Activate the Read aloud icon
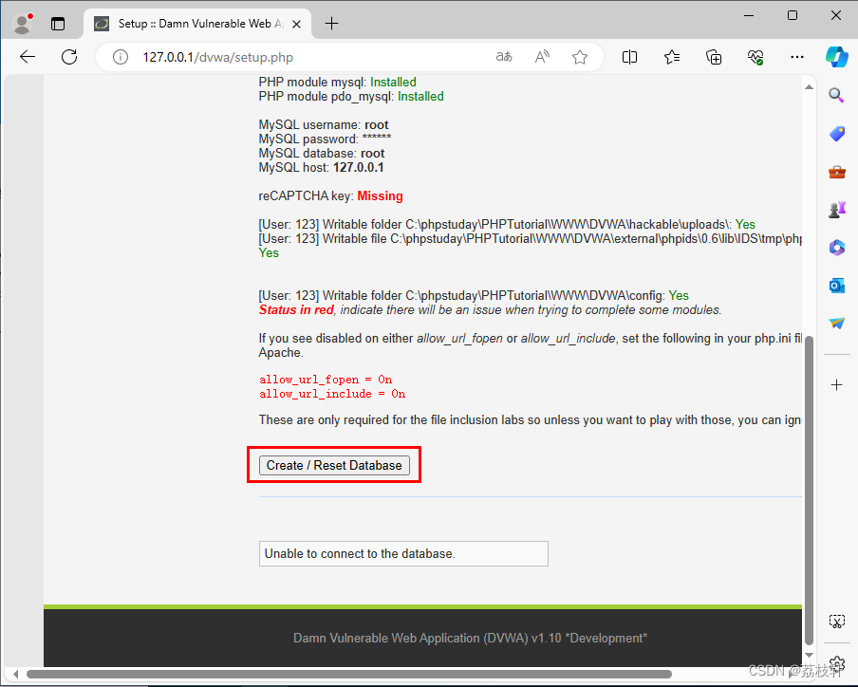This screenshot has width=858, height=687. point(542,57)
